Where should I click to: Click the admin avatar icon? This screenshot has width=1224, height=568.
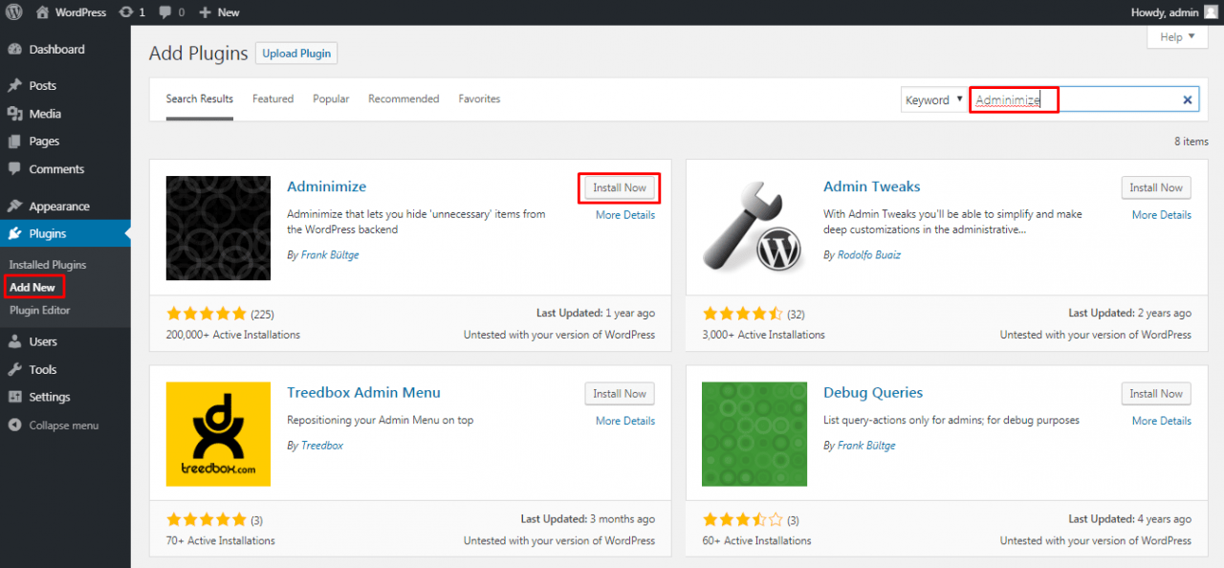(x=1211, y=11)
